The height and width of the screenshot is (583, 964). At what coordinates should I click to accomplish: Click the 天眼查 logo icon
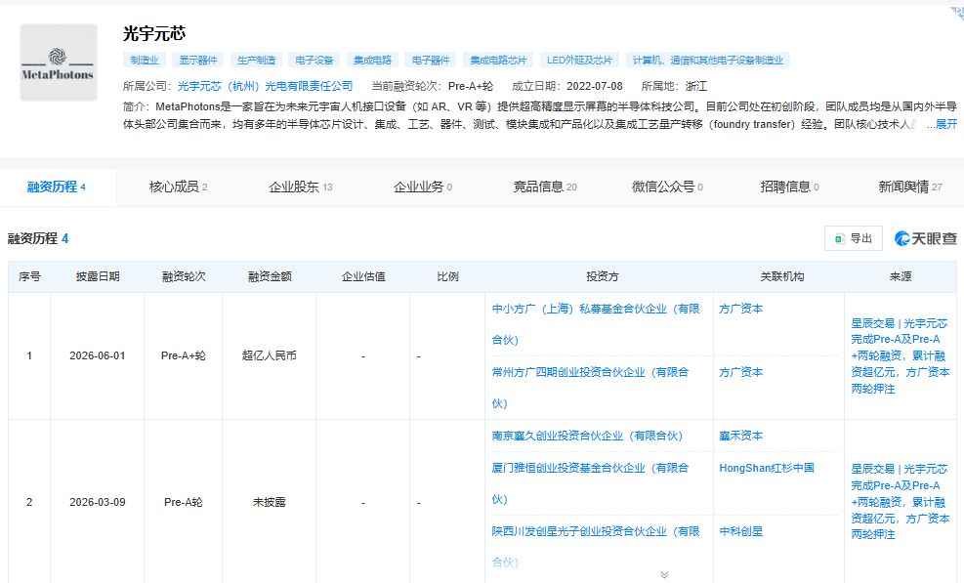[926, 238]
